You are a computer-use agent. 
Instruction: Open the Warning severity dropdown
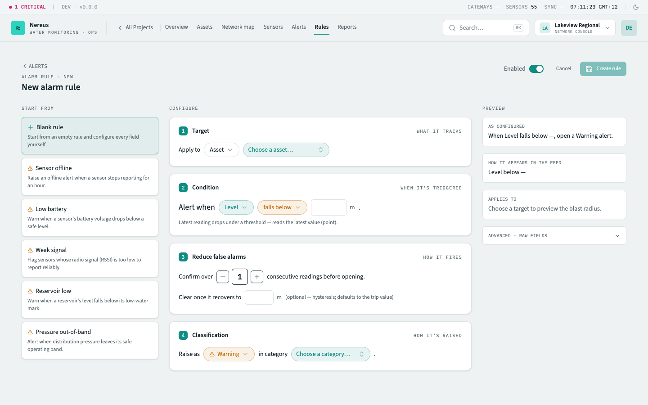coord(229,354)
